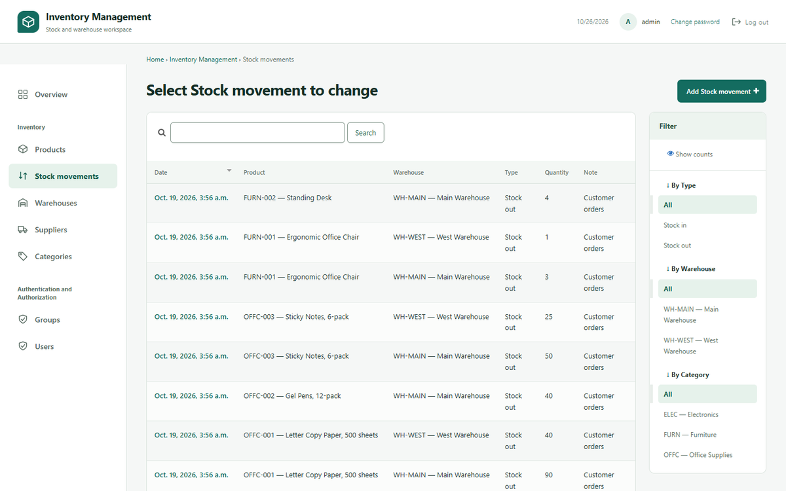Open Overview in the sidebar
The image size is (786, 491).
(x=63, y=94)
